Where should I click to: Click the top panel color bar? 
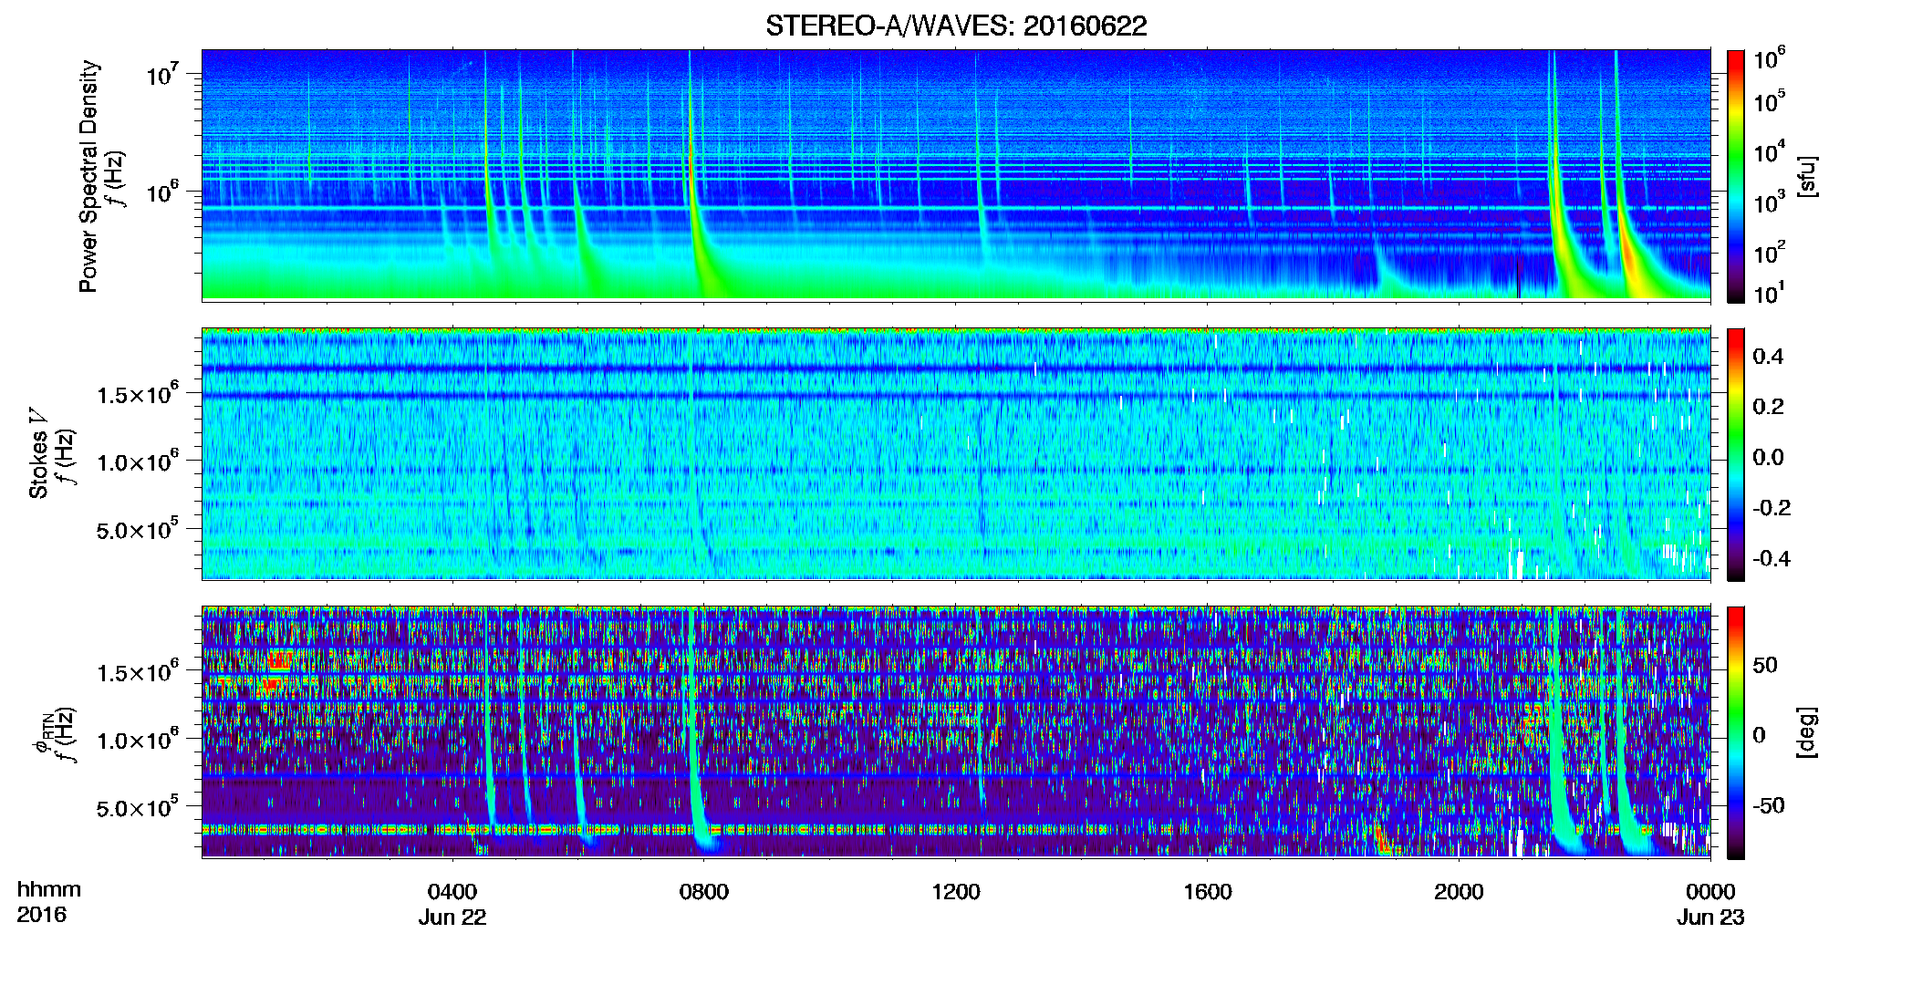(x=1736, y=176)
